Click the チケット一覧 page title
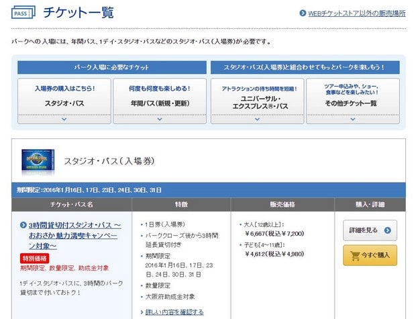Viewport: 416px width, 319px height. coord(79,12)
